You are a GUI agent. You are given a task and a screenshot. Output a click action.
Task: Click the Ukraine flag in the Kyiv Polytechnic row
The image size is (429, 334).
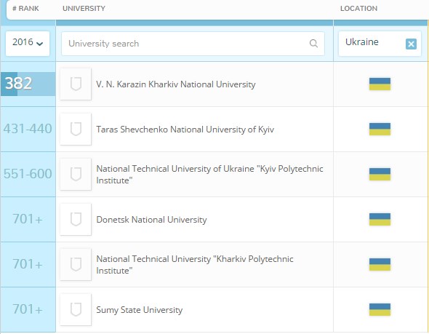[380, 174]
